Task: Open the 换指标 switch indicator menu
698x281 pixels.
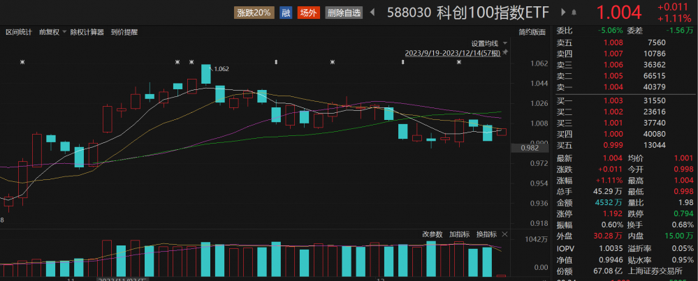Action: coord(486,234)
